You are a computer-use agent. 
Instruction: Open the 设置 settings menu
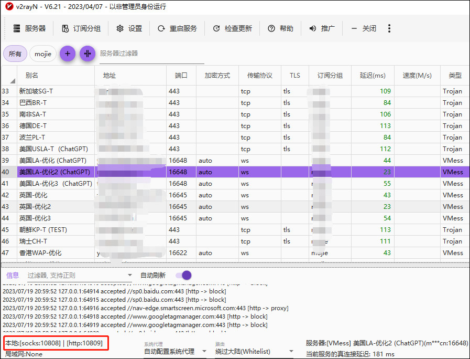pos(129,28)
